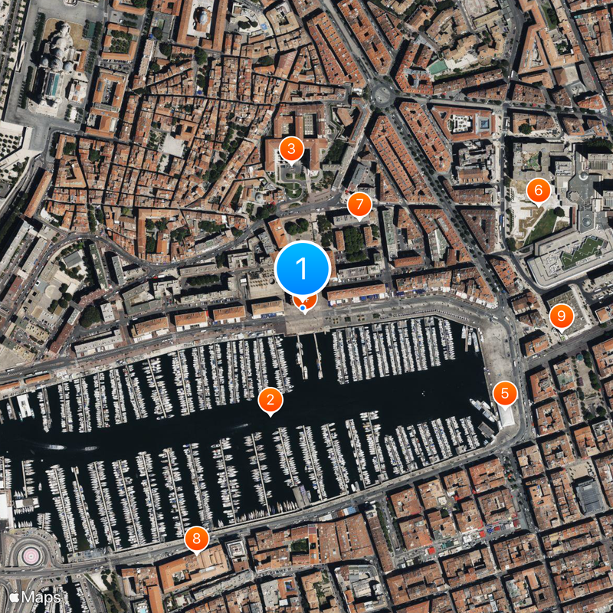Click the Apple Maps logo
The image size is (613, 613).
[x=35, y=597]
